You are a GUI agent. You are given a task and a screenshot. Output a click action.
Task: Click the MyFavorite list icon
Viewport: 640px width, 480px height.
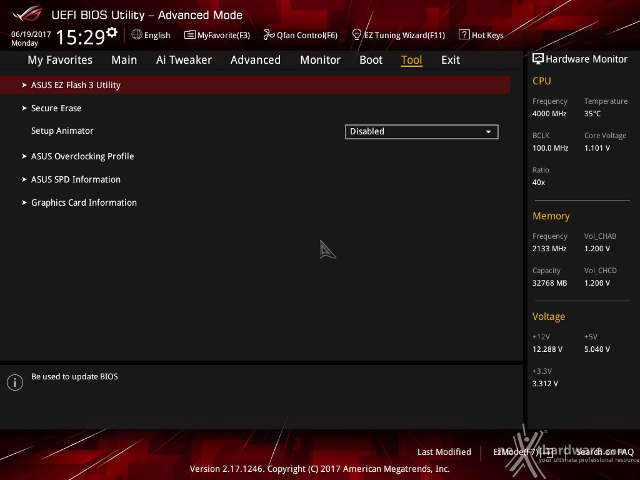[190, 35]
